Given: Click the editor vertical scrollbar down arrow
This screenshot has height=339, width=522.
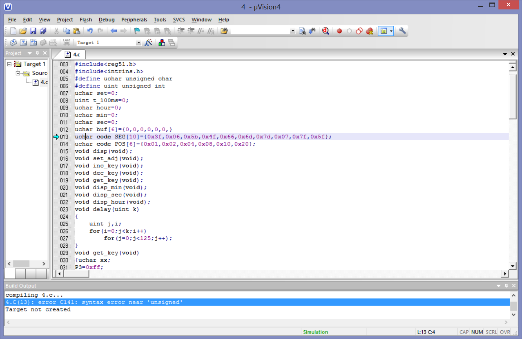Looking at the screenshot, I should (513, 266).
